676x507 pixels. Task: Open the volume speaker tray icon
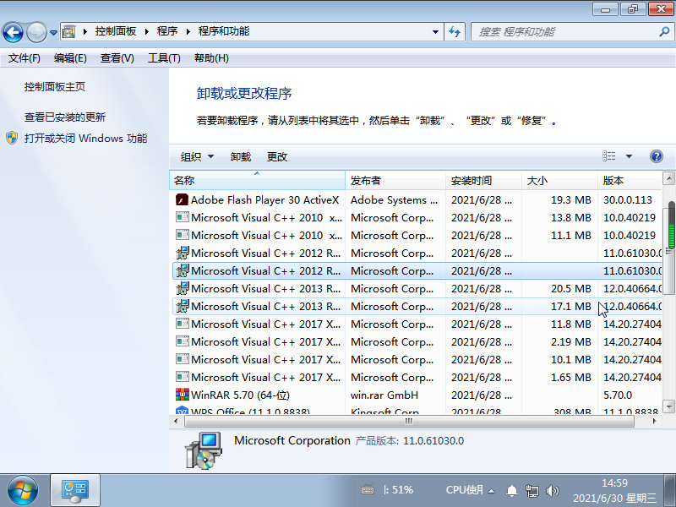coord(552,490)
